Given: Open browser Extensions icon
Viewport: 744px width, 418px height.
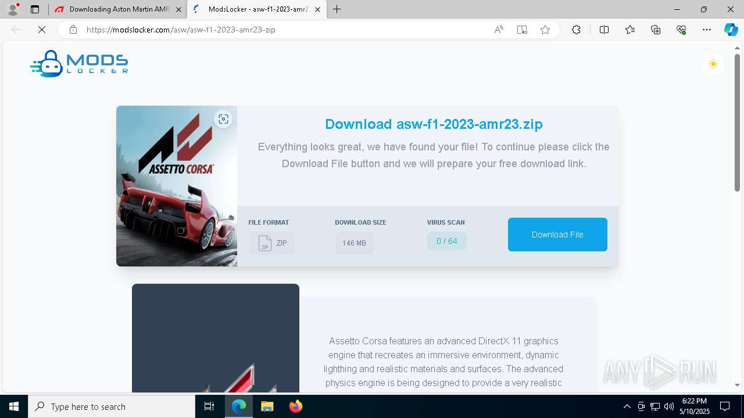Looking at the screenshot, I should pyautogui.click(x=576, y=30).
